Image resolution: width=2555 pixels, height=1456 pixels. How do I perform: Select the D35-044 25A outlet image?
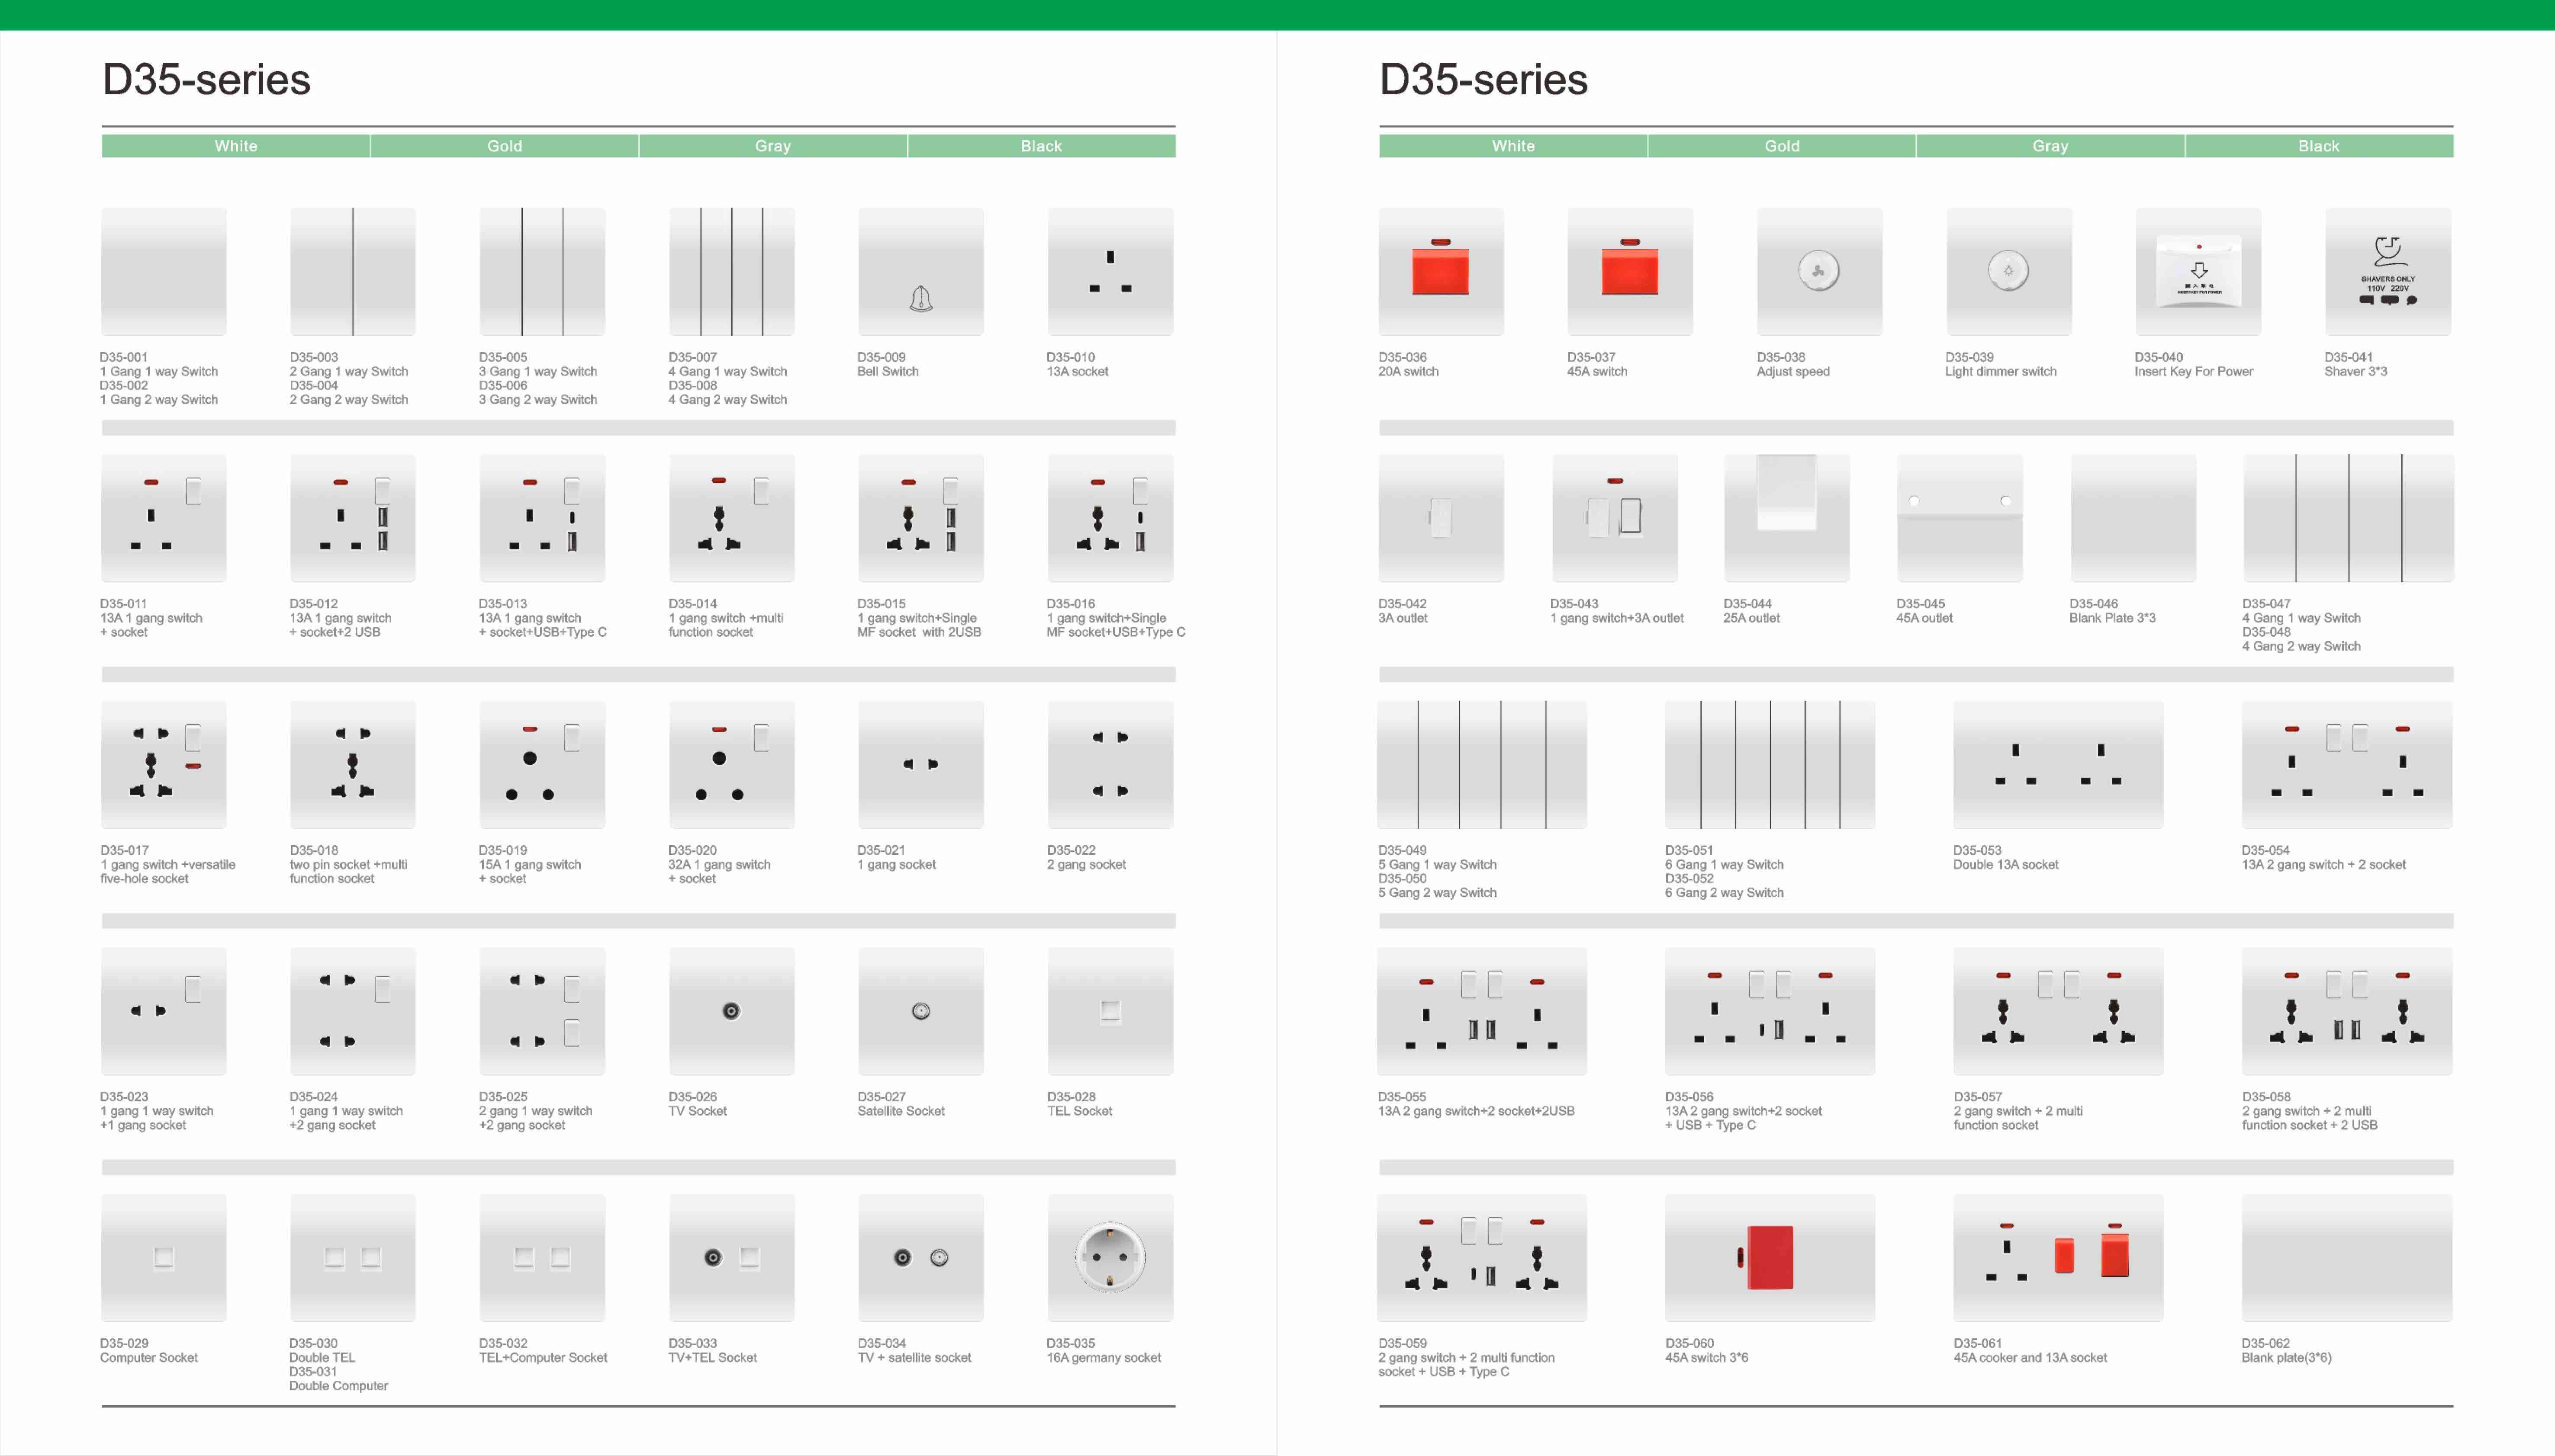tap(1787, 518)
